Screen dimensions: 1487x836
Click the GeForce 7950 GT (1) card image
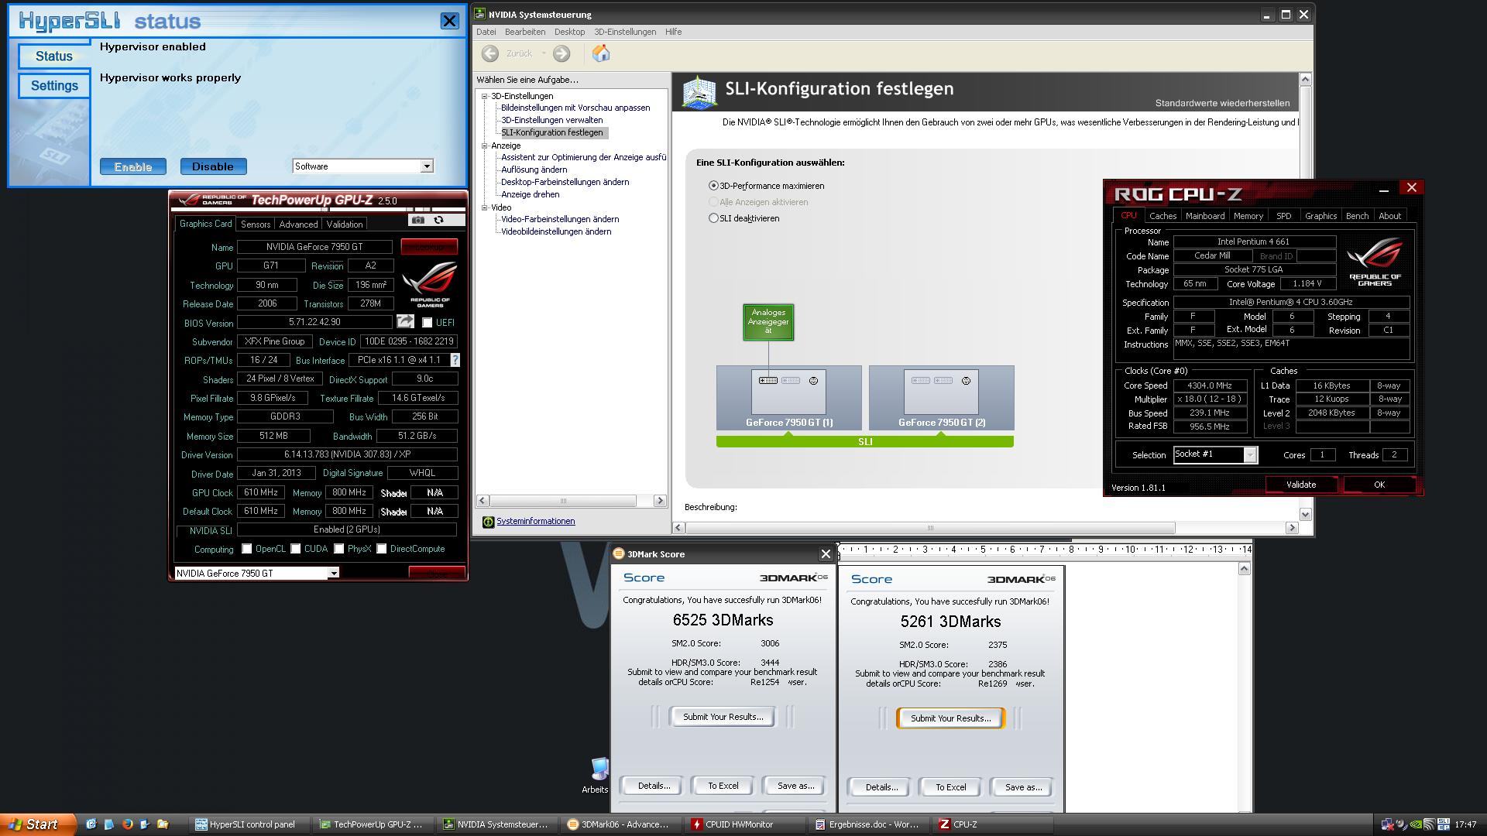coord(788,392)
